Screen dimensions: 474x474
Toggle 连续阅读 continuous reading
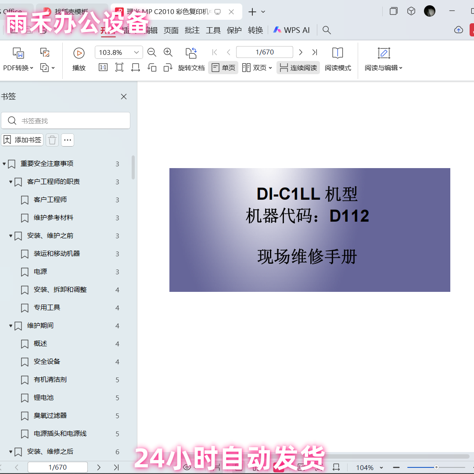(x=298, y=68)
